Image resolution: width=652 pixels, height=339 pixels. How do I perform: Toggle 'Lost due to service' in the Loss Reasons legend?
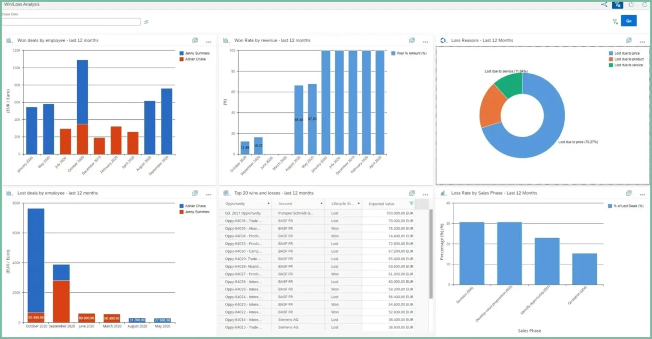point(627,65)
